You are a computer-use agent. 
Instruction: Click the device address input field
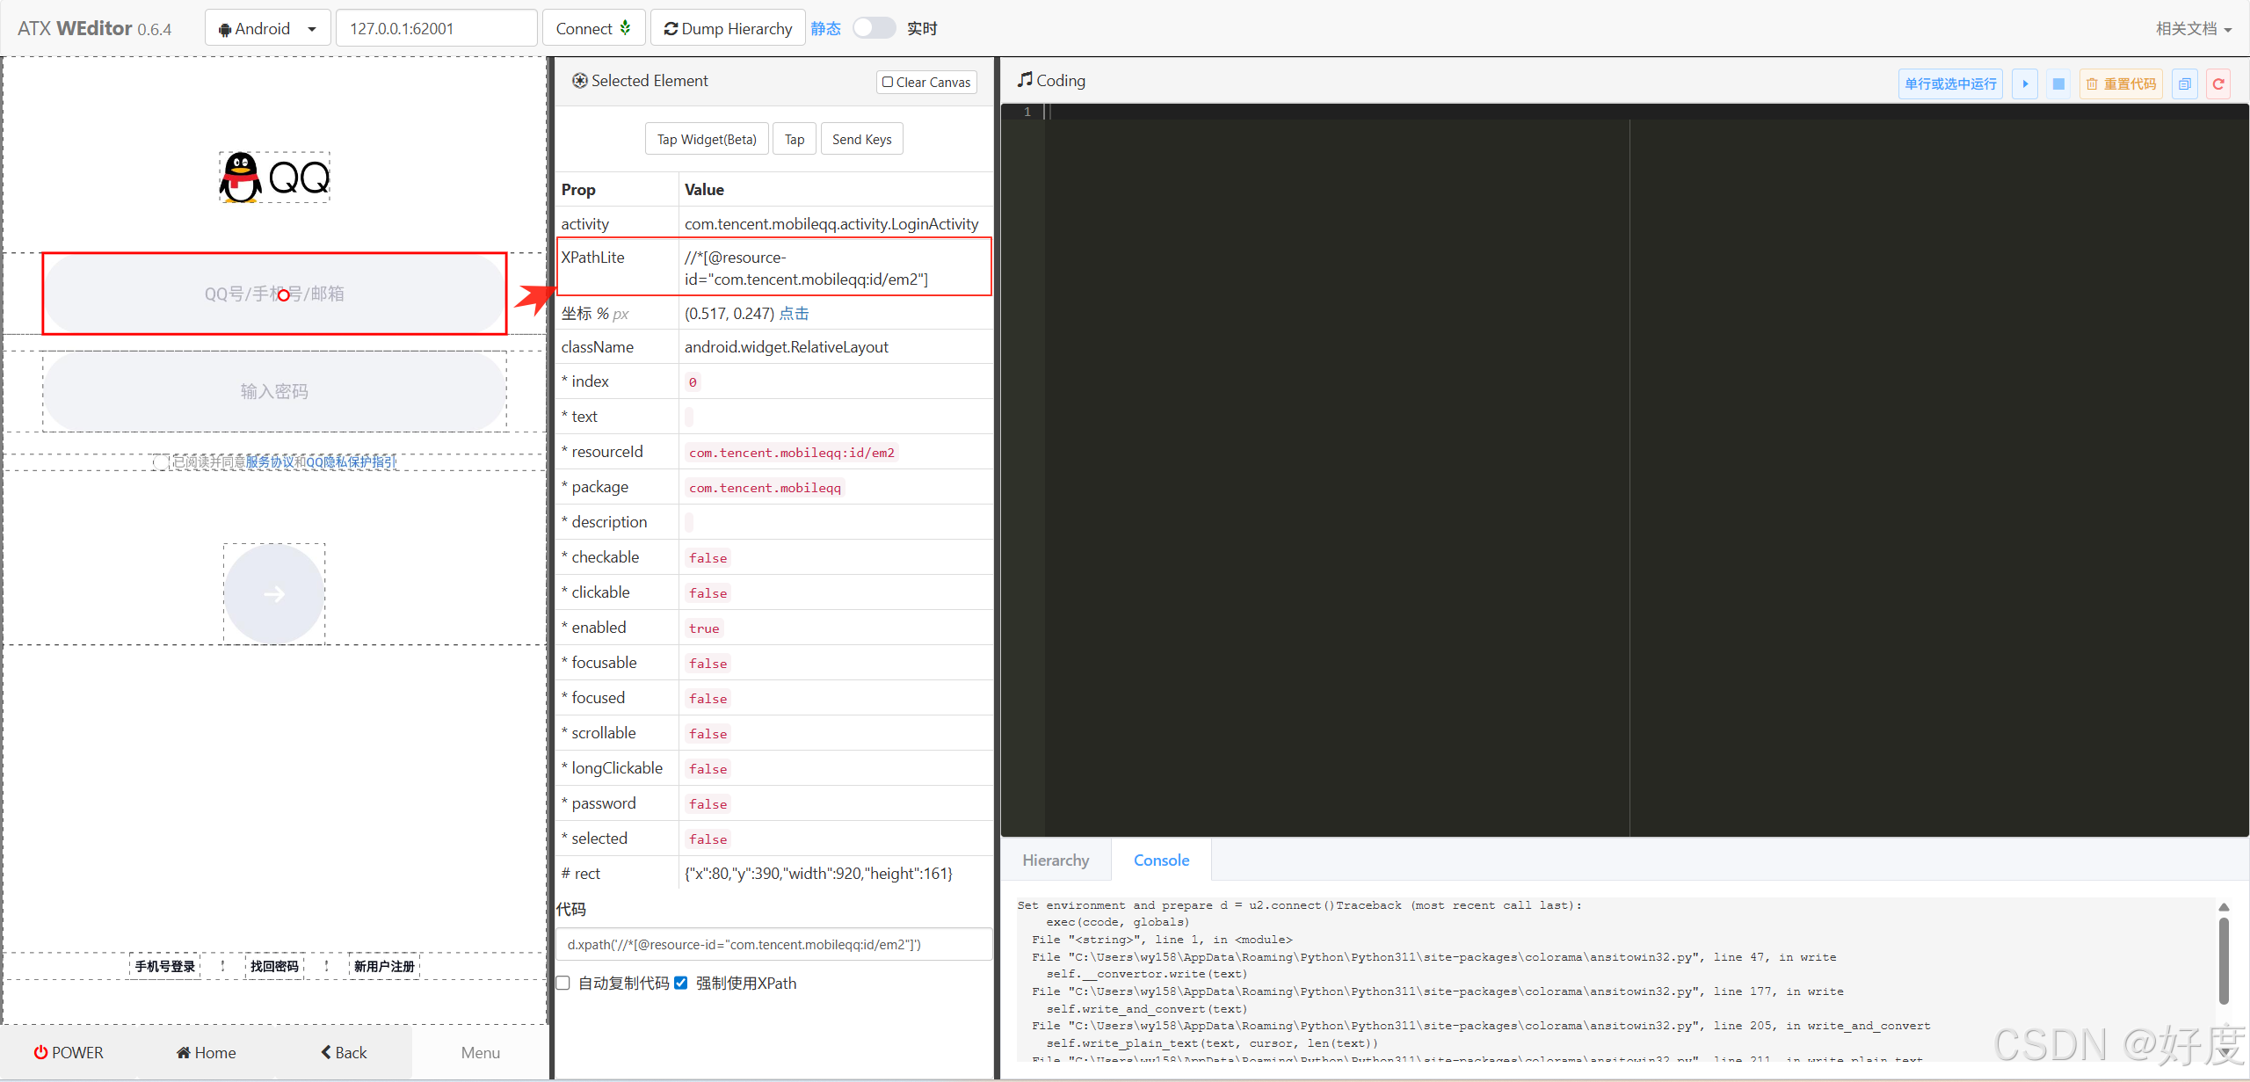[436, 28]
